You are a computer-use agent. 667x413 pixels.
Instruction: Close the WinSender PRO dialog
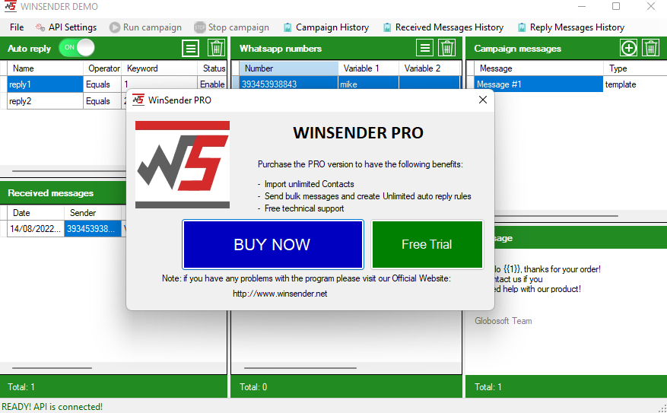pyautogui.click(x=483, y=100)
